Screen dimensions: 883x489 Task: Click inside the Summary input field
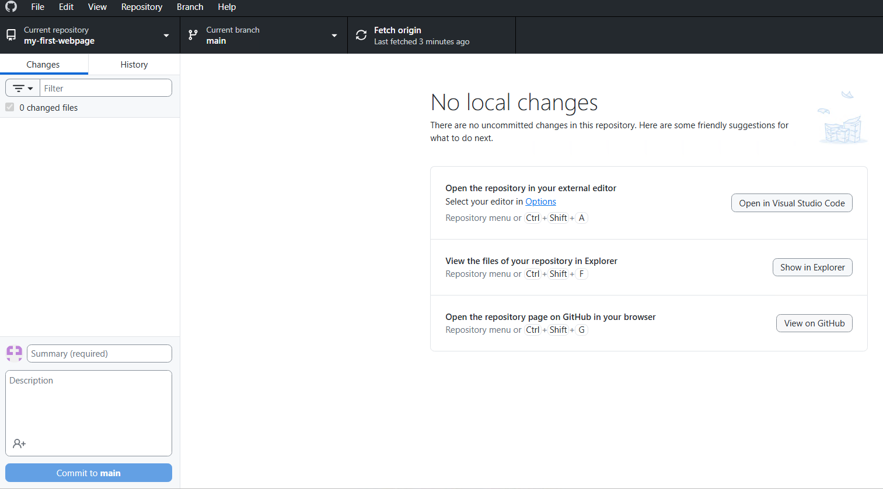(99, 353)
